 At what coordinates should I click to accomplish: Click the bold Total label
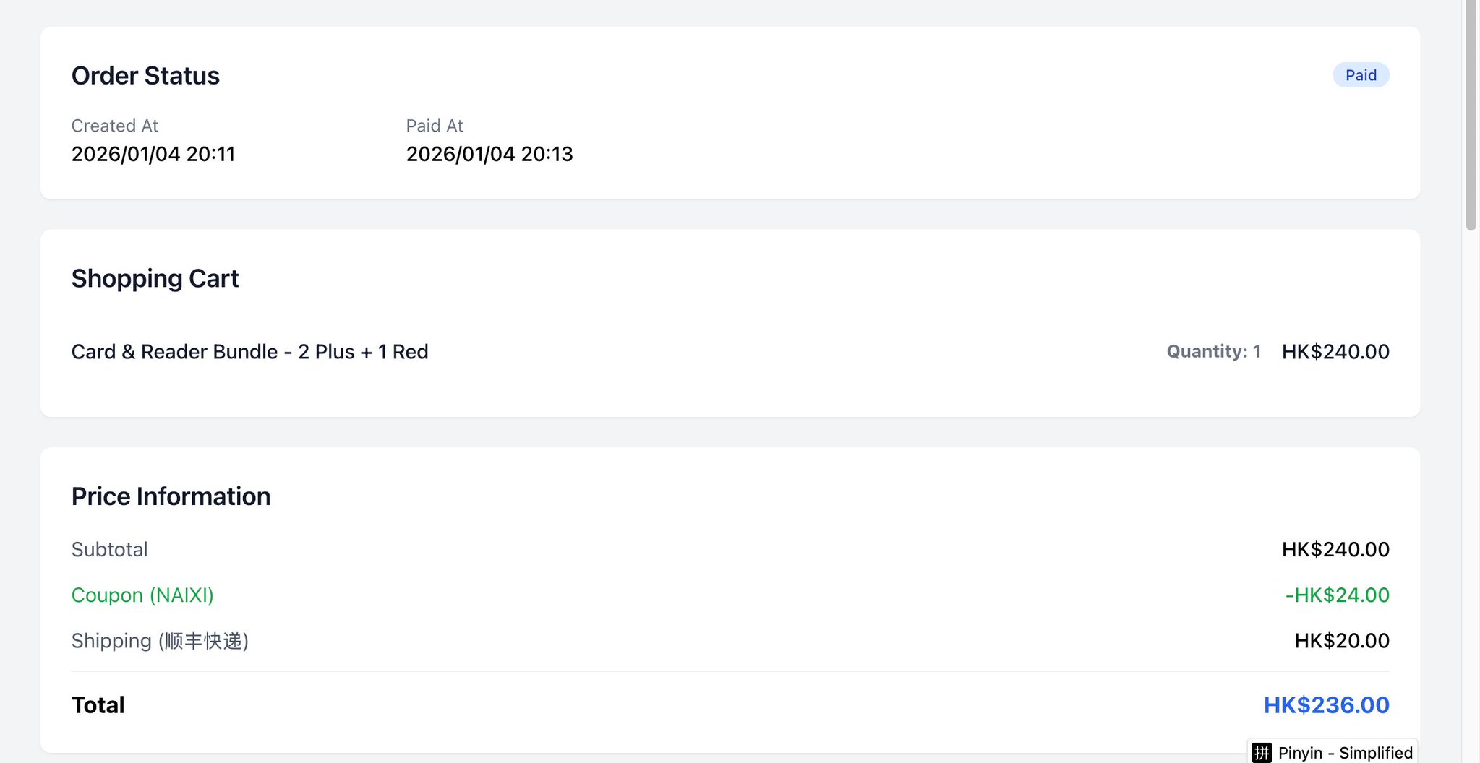98,705
